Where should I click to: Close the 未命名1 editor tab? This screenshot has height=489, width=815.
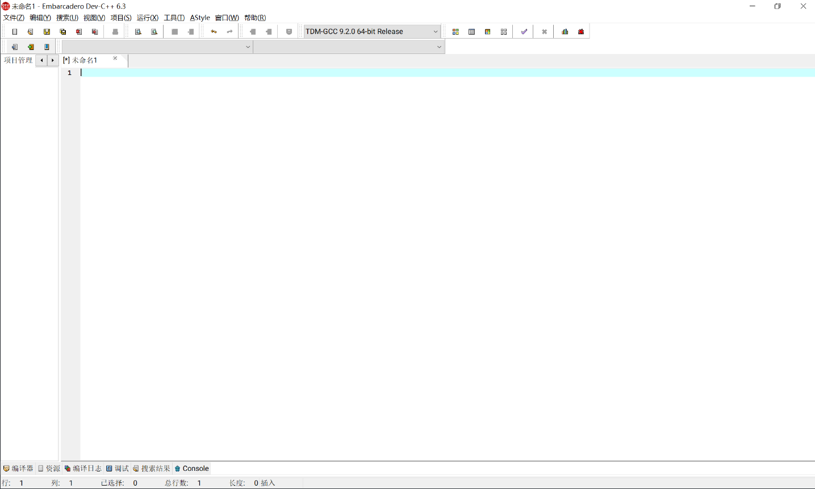[115, 58]
